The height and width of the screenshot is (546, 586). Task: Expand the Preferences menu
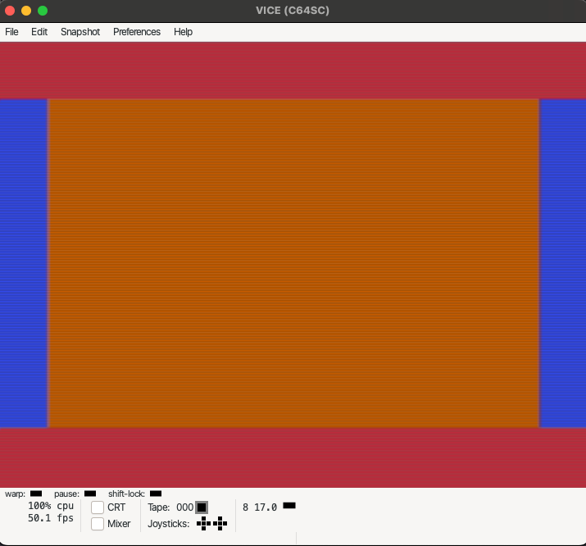[x=137, y=32]
